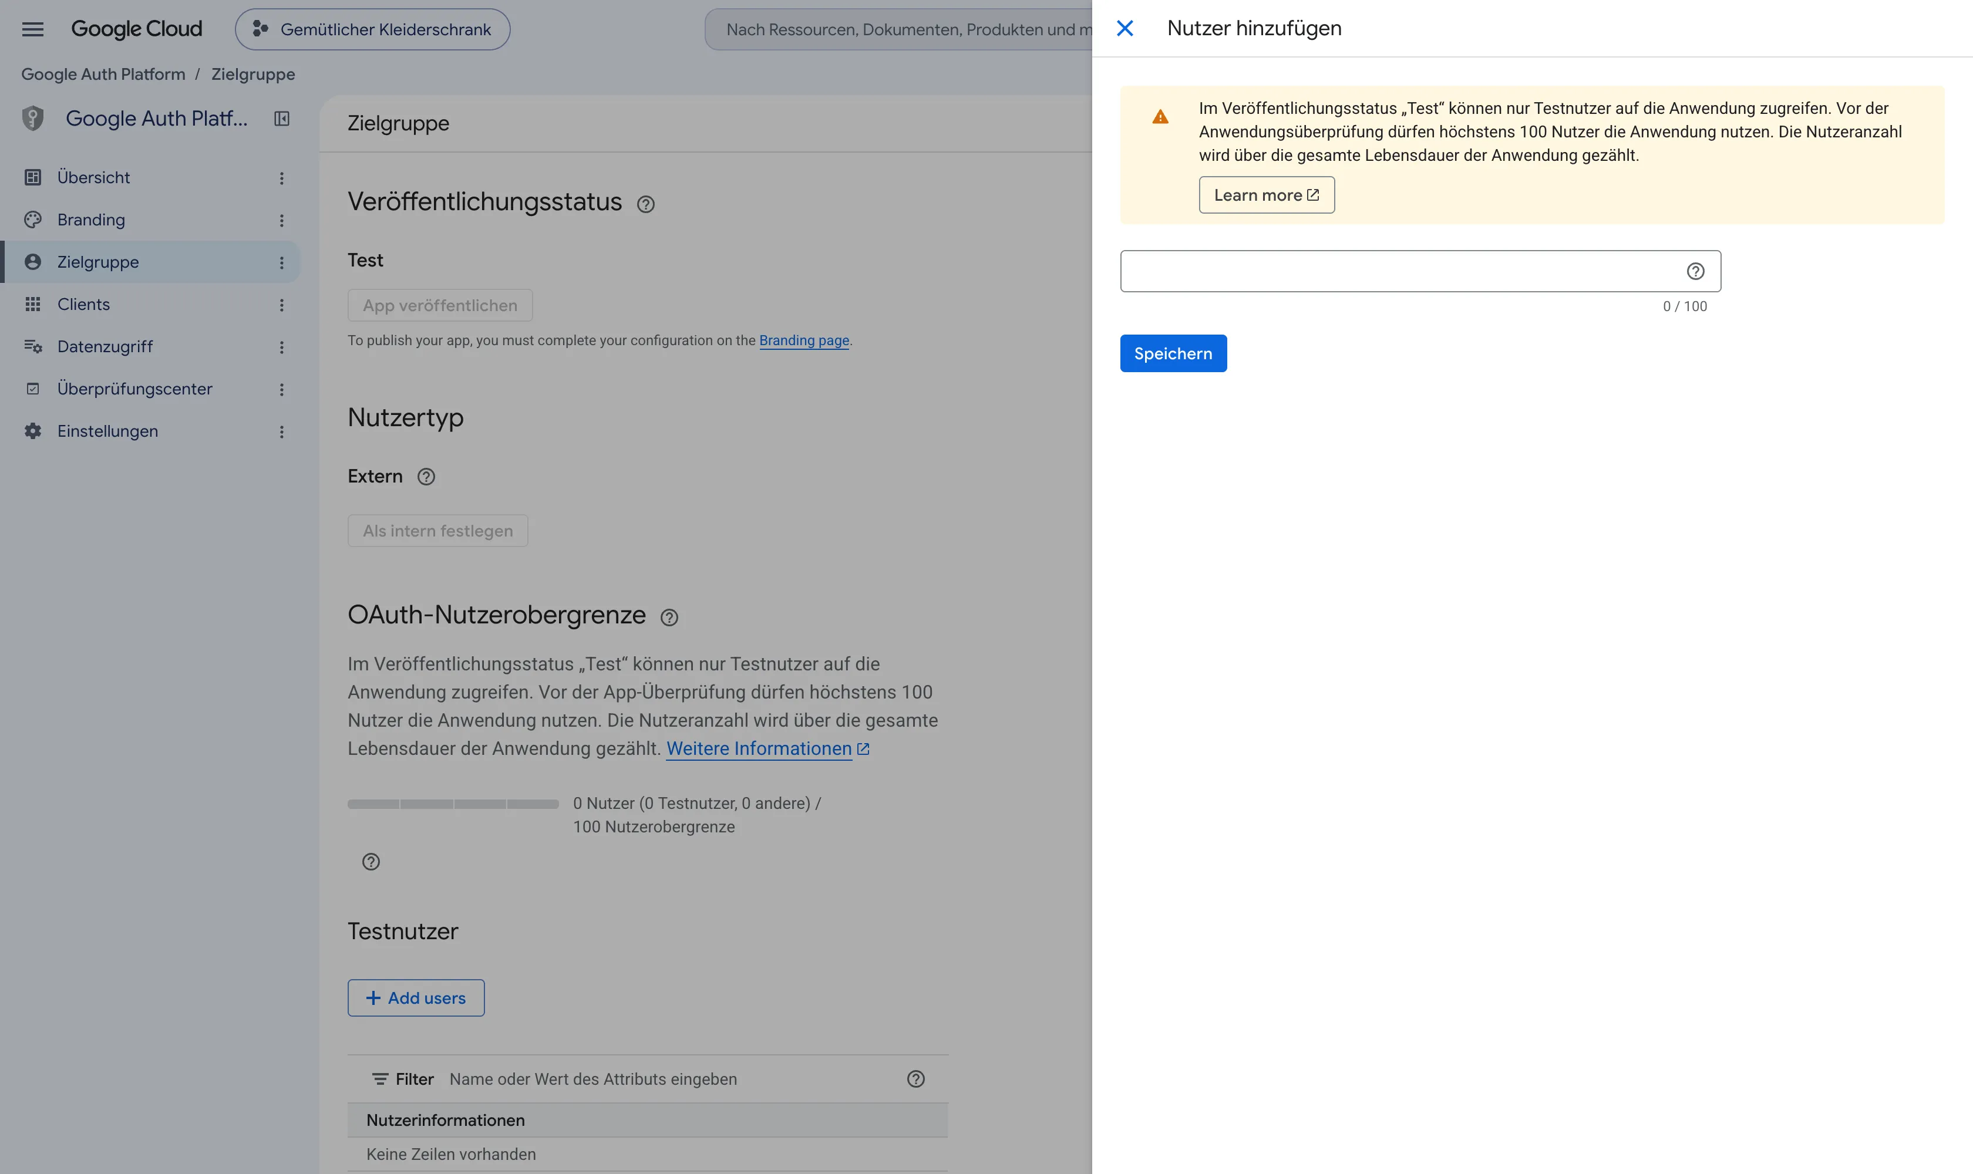This screenshot has height=1174, width=1973.
Task: Select Zielgruppe in the sidebar
Action: pos(150,262)
